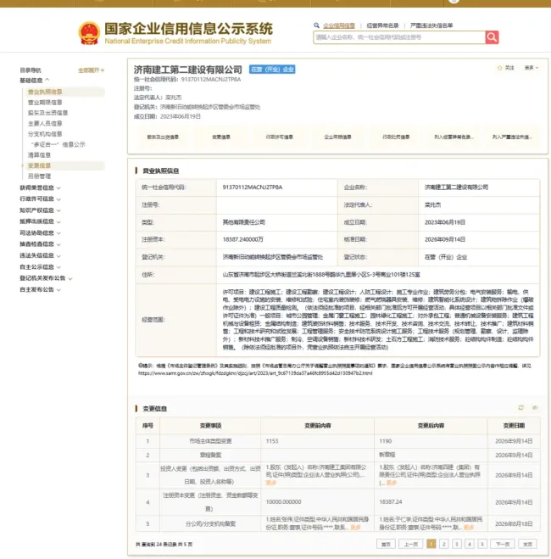This screenshot has width=551, height=559.
Task: Select page 1 in pagination
Action: (431, 544)
